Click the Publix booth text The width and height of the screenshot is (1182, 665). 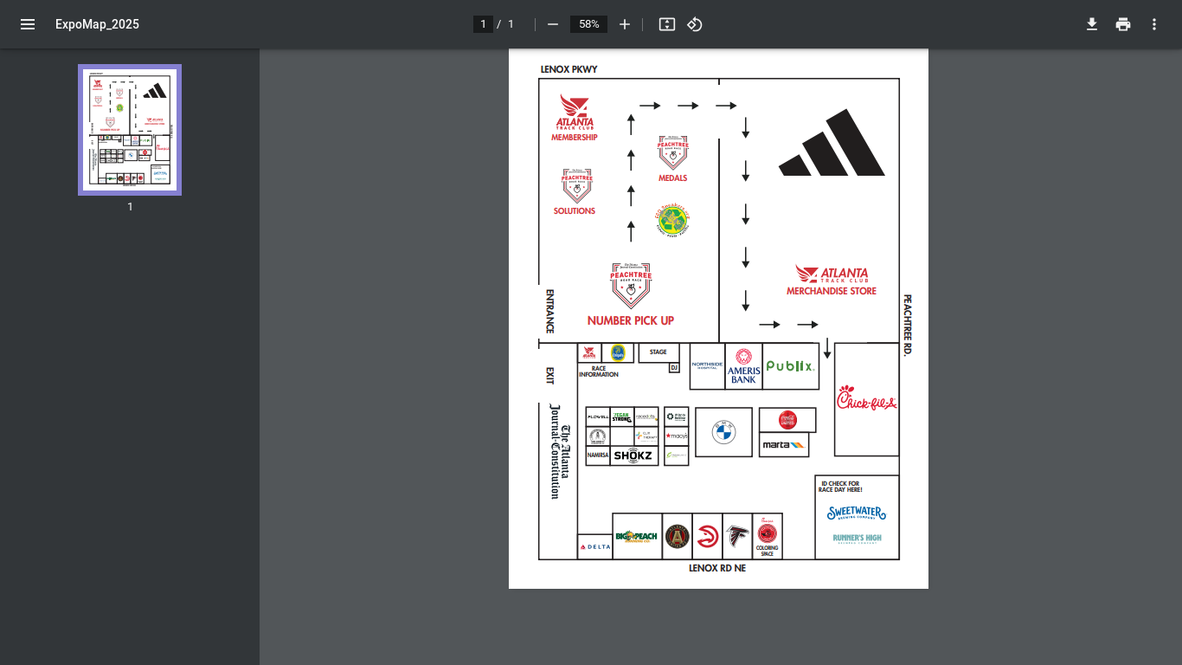pos(791,366)
